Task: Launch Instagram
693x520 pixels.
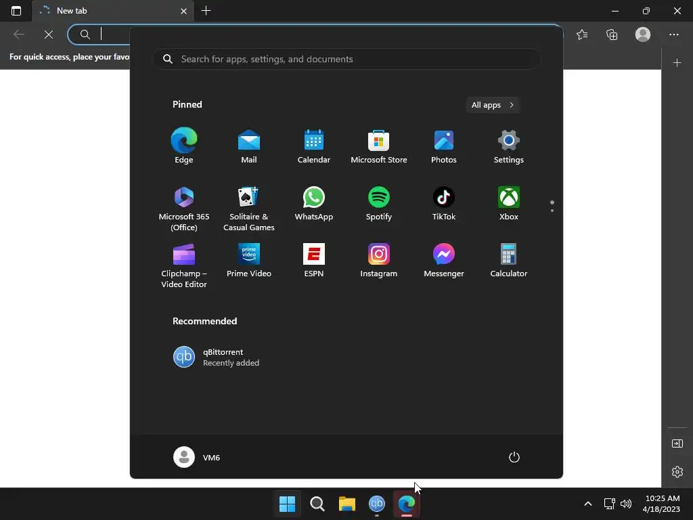Action: coord(379,260)
